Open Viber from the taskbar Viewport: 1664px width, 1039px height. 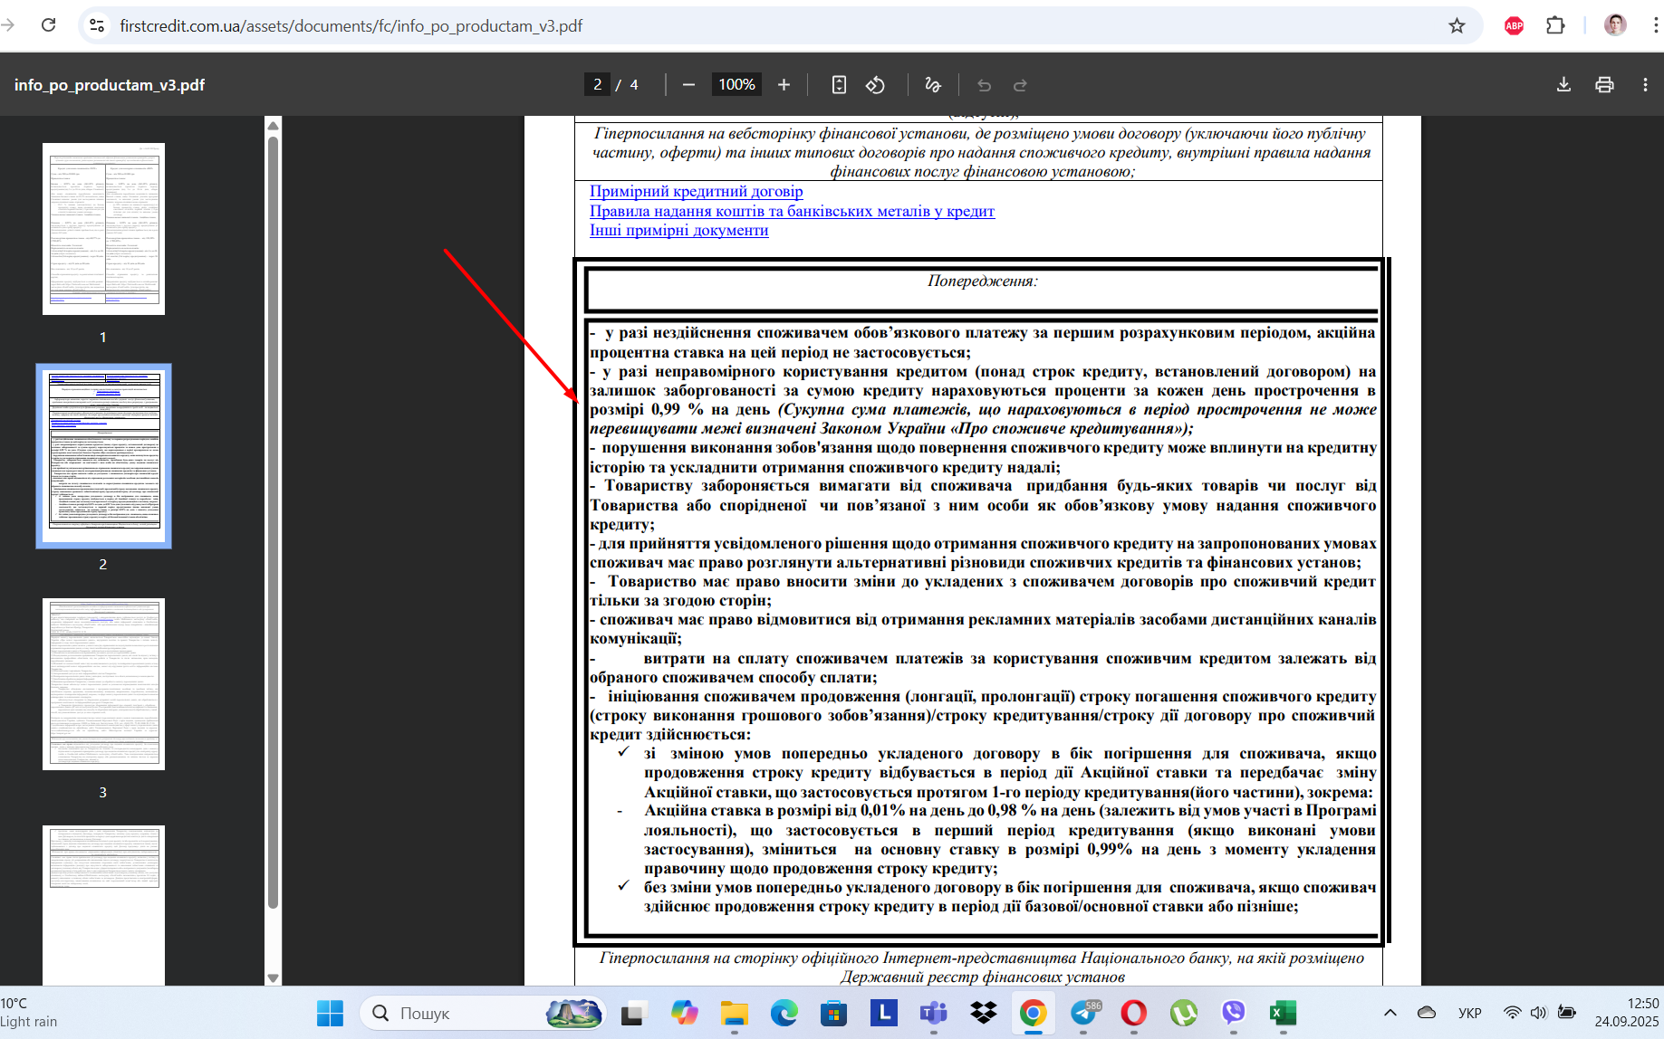click(x=1234, y=1013)
